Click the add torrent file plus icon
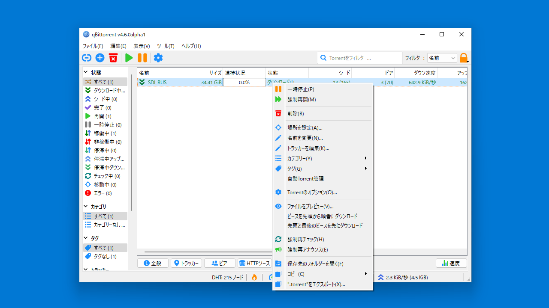Viewport: 549px width, 308px height. click(100, 58)
